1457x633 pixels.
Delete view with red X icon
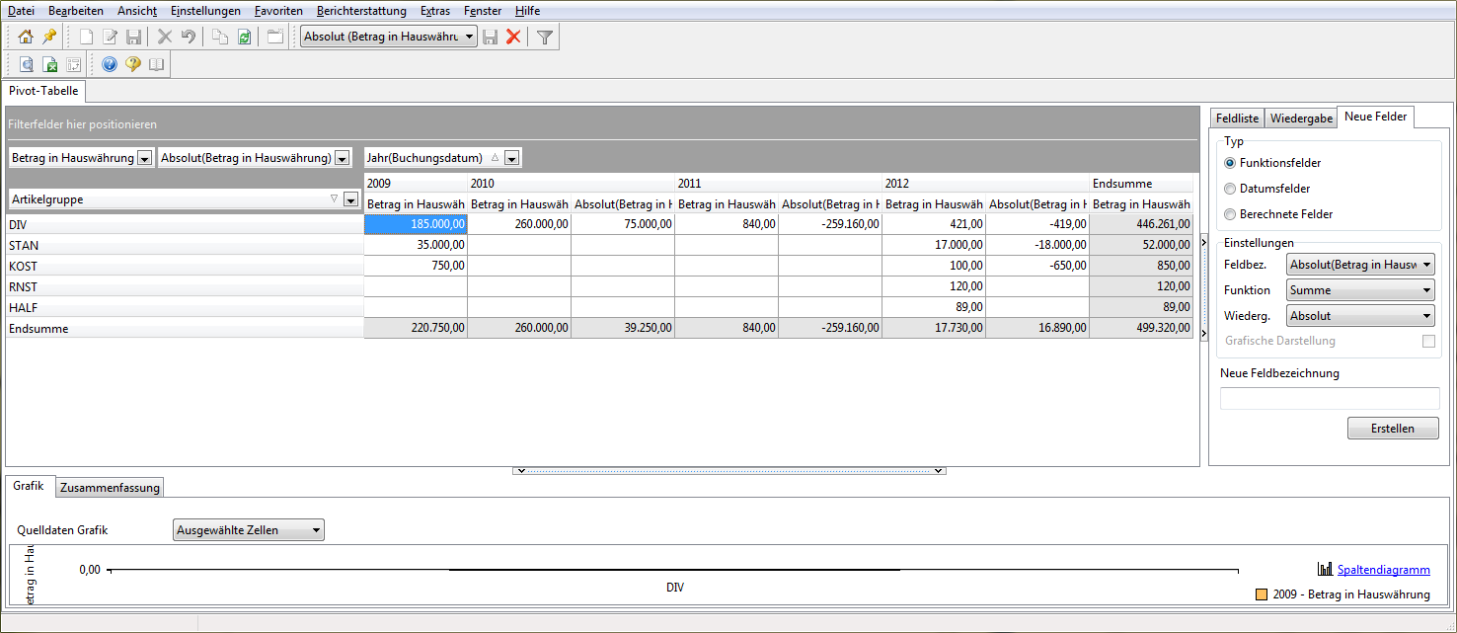pyautogui.click(x=513, y=37)
